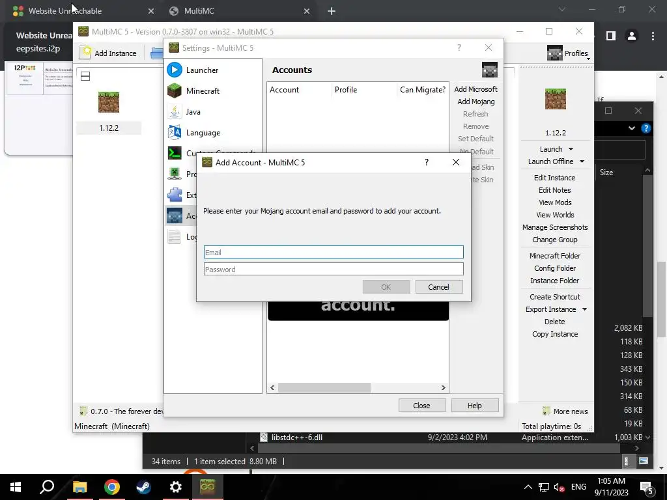This screenshot has height=500, width=667.
Task: Click Help button in Settings window
Action: click(x=475, y=406)
